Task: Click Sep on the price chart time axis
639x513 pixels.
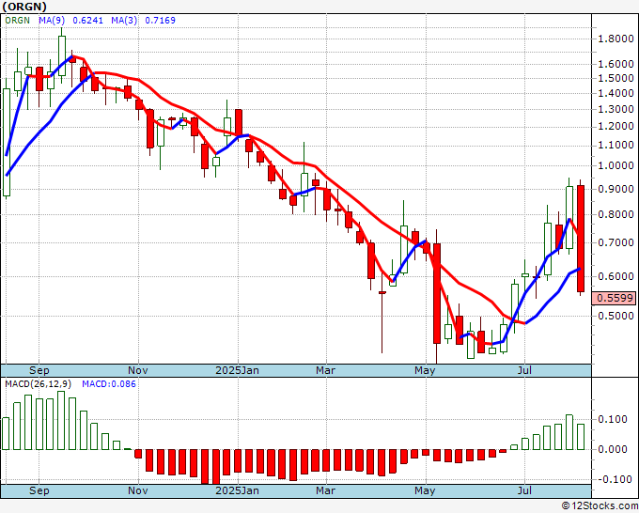Action: (39, 370)
